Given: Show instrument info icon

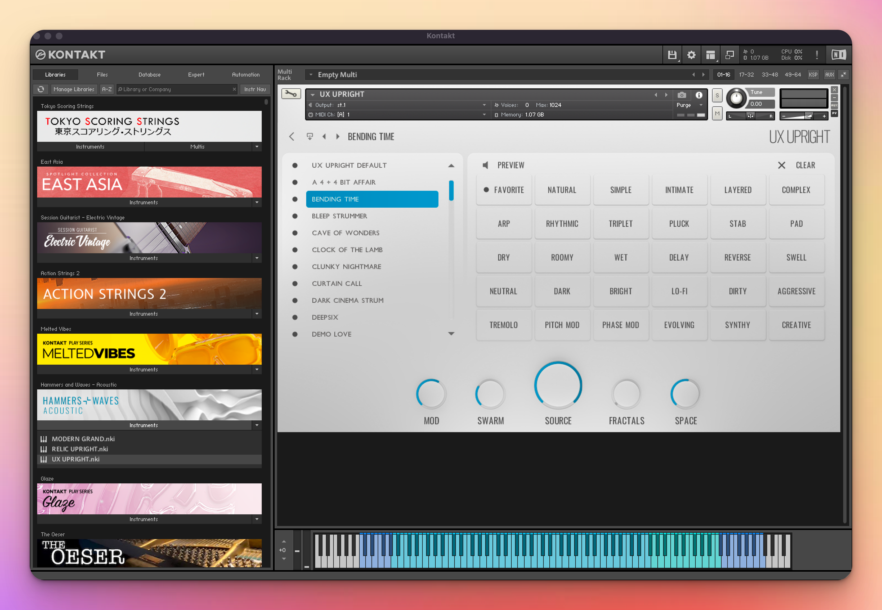Looking at the screenshot, I should click(x=699, y=95).
